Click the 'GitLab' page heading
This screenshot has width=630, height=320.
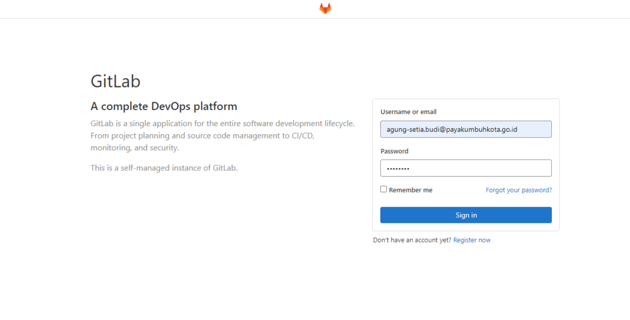pos(115,81)
